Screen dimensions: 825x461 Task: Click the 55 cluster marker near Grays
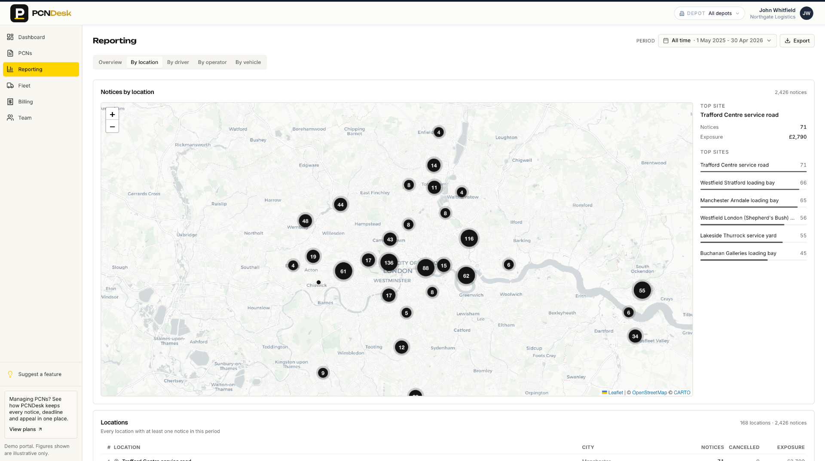point(642,291)
